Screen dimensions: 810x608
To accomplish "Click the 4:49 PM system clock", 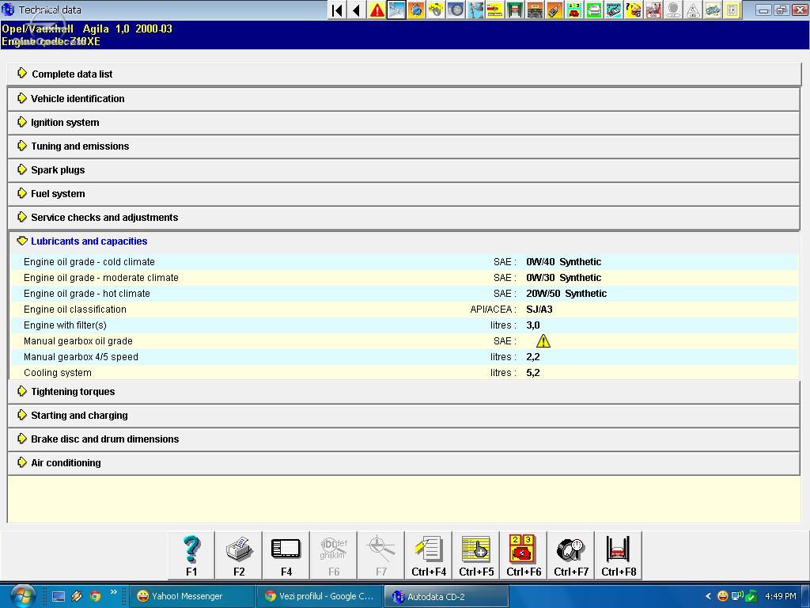I will point(780,596).
